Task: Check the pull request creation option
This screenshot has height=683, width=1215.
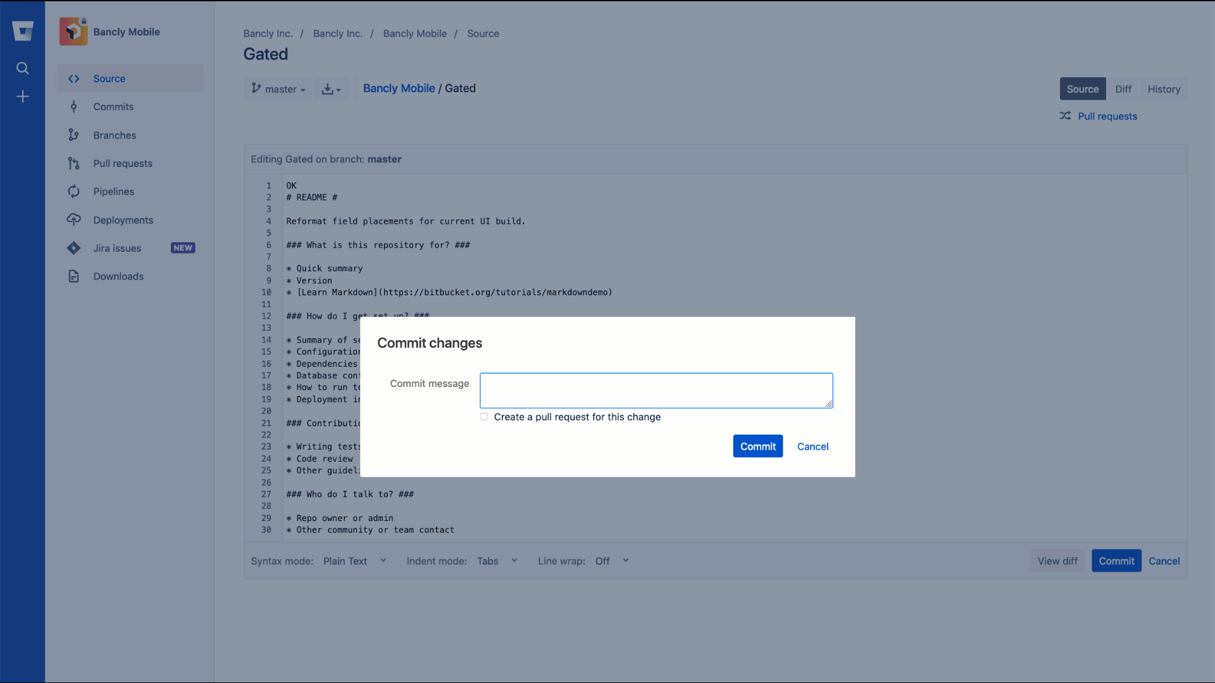Action: tap(483, 417)
